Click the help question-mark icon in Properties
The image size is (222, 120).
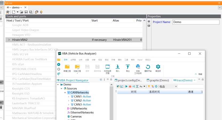pos(149,21)
